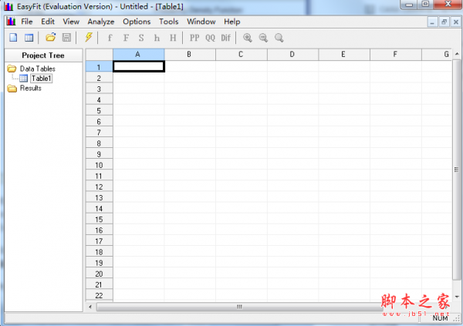
Task: Click the vertical scrollbar down arrow
Action: (x=457, y=297)
